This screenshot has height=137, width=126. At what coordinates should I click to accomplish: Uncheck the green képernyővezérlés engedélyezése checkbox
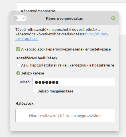click(18, 49)
